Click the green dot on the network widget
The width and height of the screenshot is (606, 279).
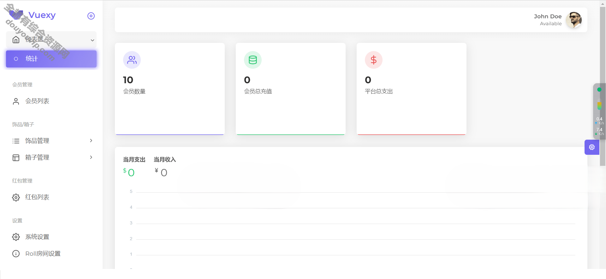(x=599, y=90)
